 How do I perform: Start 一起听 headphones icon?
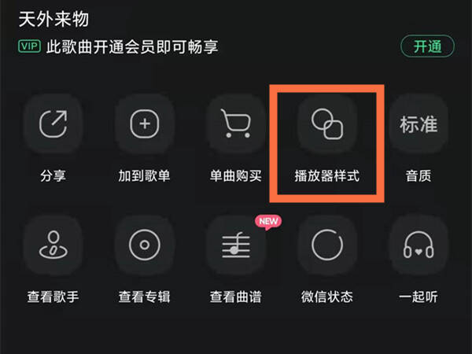pyautogui.click(x=419, y=245)
